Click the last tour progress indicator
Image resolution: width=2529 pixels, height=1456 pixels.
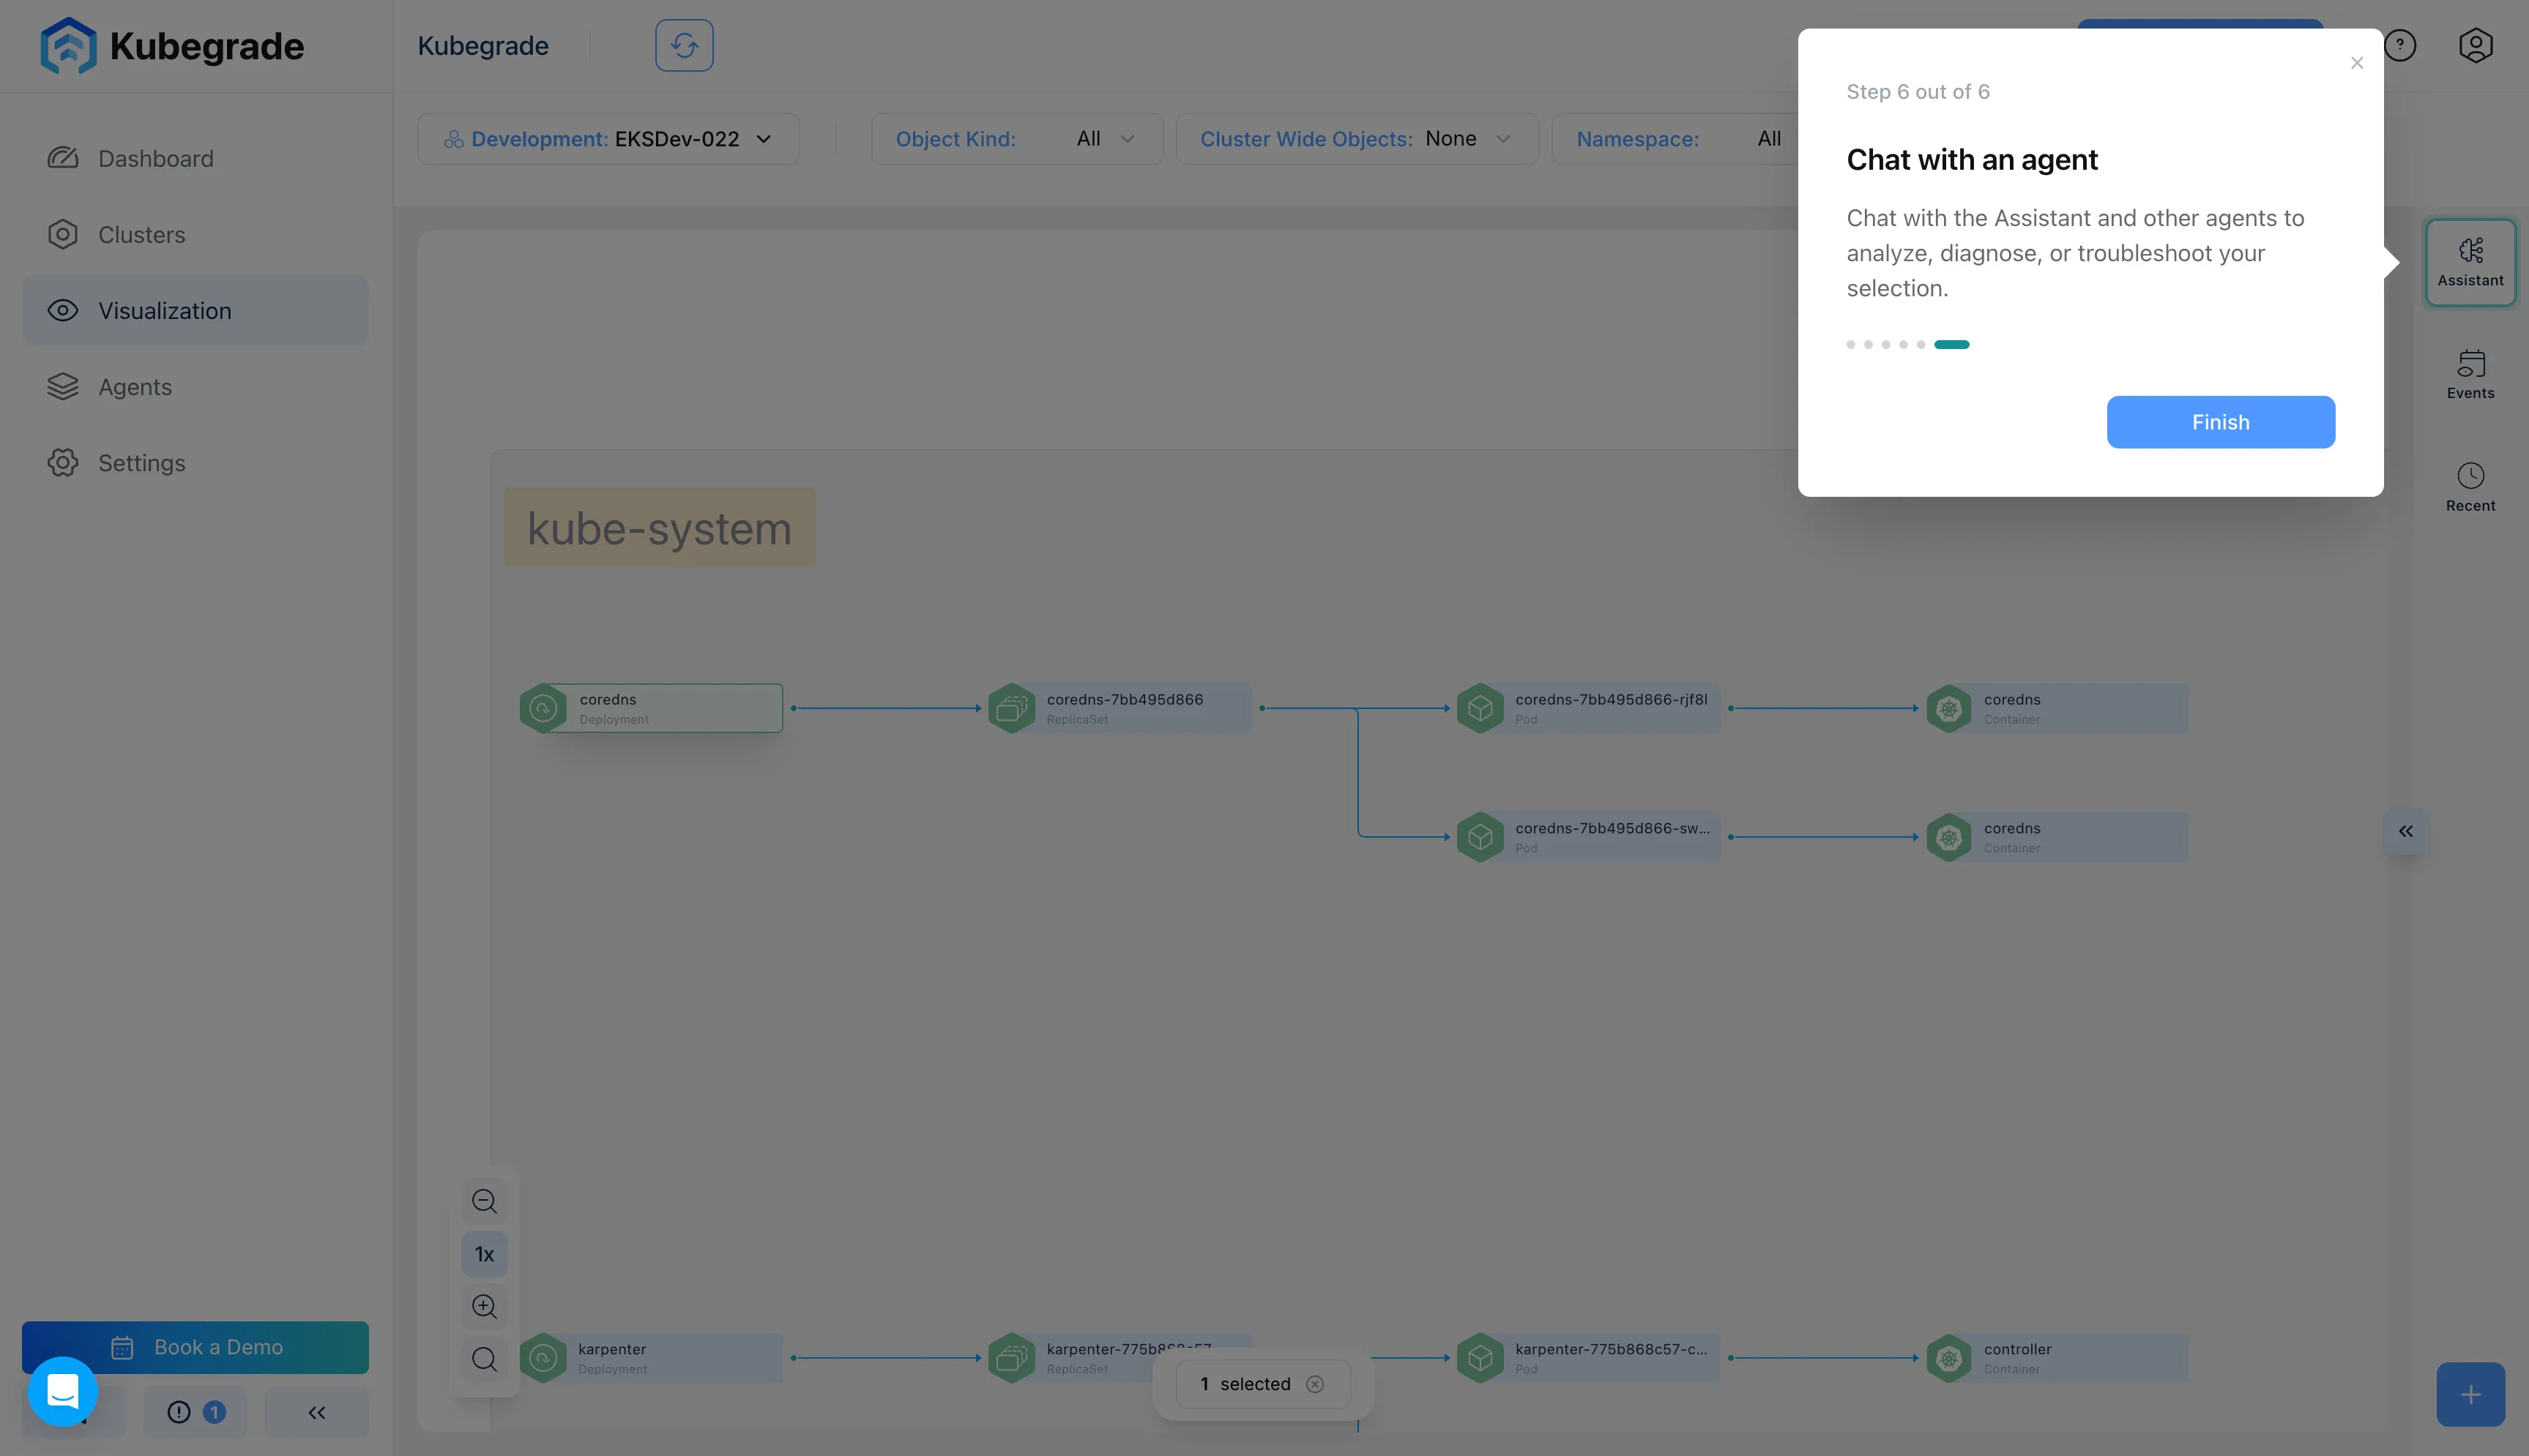[1951, 344]
